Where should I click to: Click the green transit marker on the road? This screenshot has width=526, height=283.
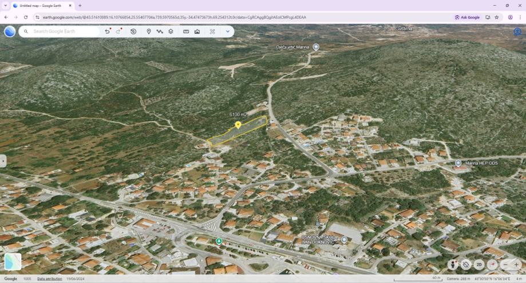tap(219, 241)
